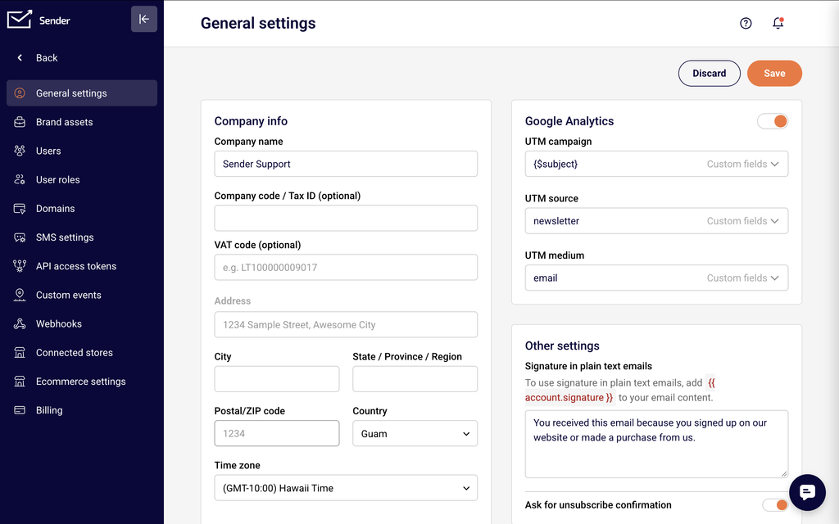839x524 pixels.
Task: Click the Domains icon in sidebar
Action: (x=20, y=209)
